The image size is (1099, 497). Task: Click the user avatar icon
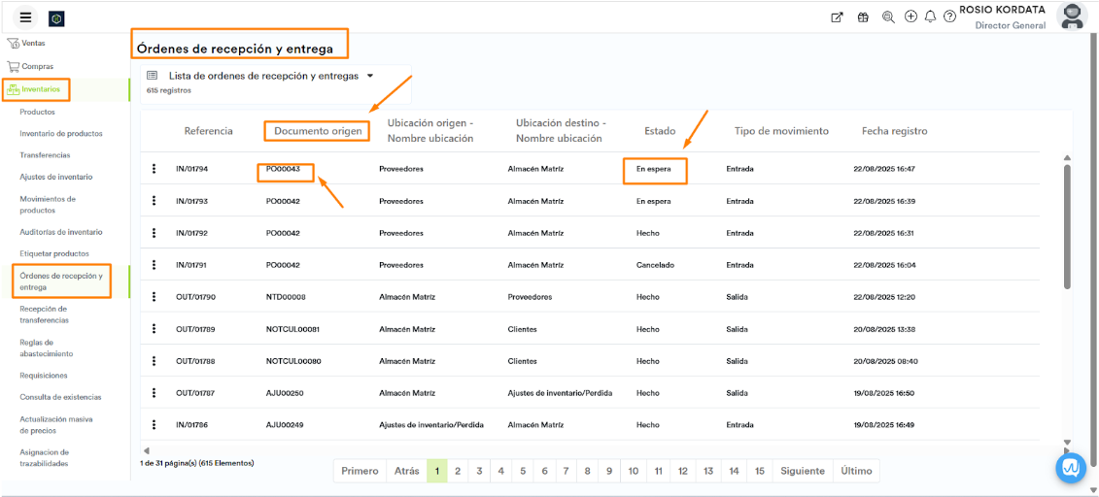(x=1072, y=16)
